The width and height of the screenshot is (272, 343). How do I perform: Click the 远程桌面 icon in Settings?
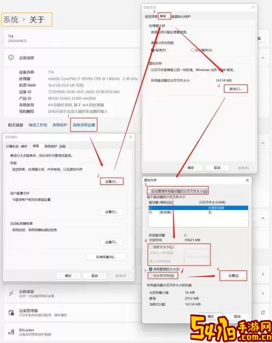(11, 294)
